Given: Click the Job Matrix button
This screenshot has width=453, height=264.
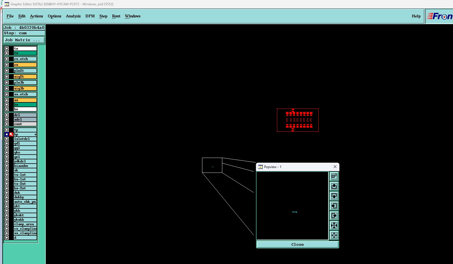Looking at the screenshot, I should click(x=24, y=40).
